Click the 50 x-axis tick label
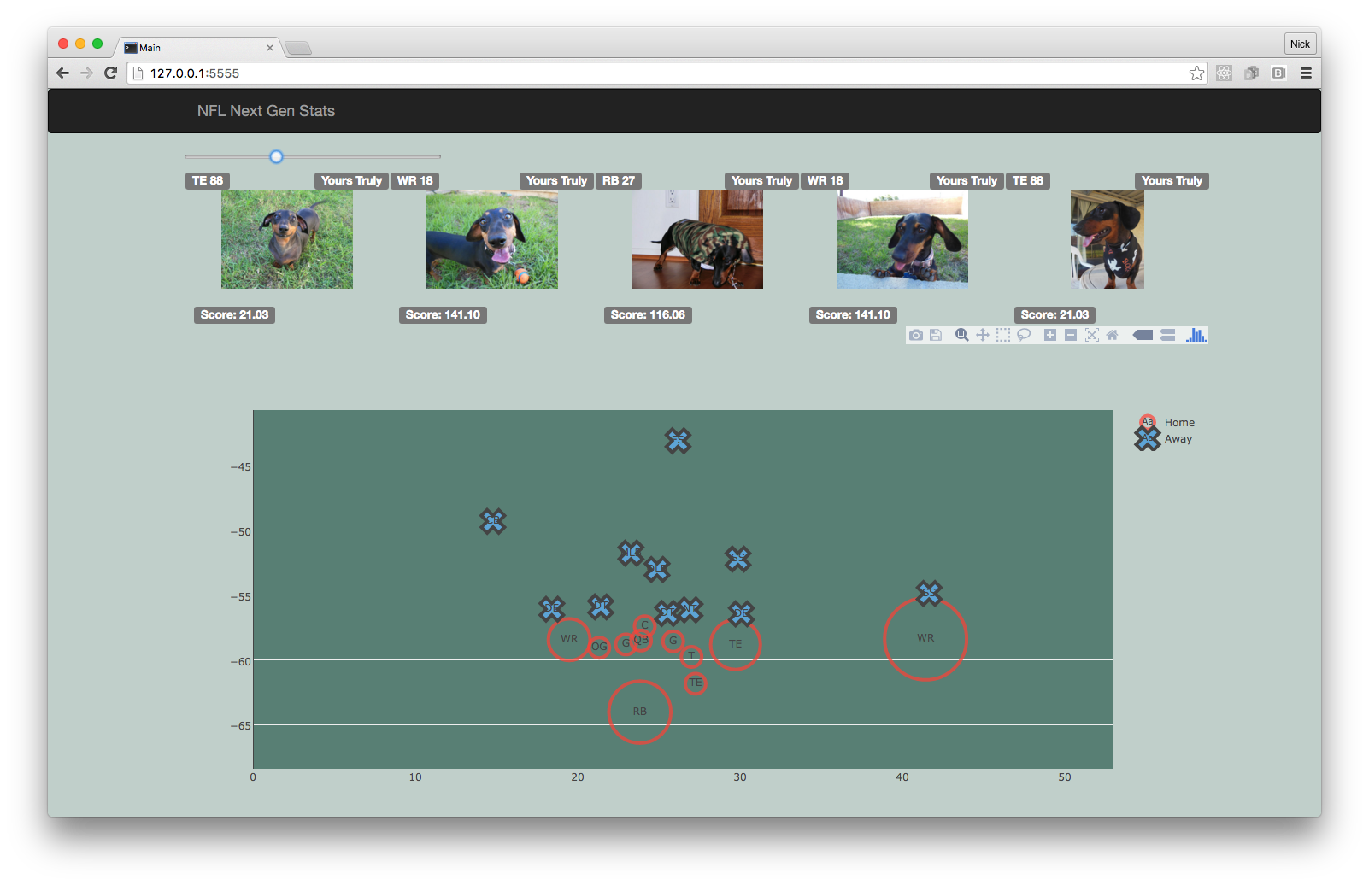This screenshot has width=1369, height=885. [1065, 777]
